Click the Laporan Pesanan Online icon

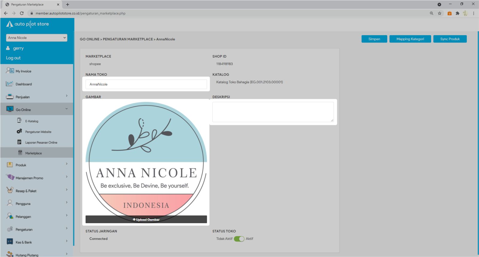click(x=19, y=142)
